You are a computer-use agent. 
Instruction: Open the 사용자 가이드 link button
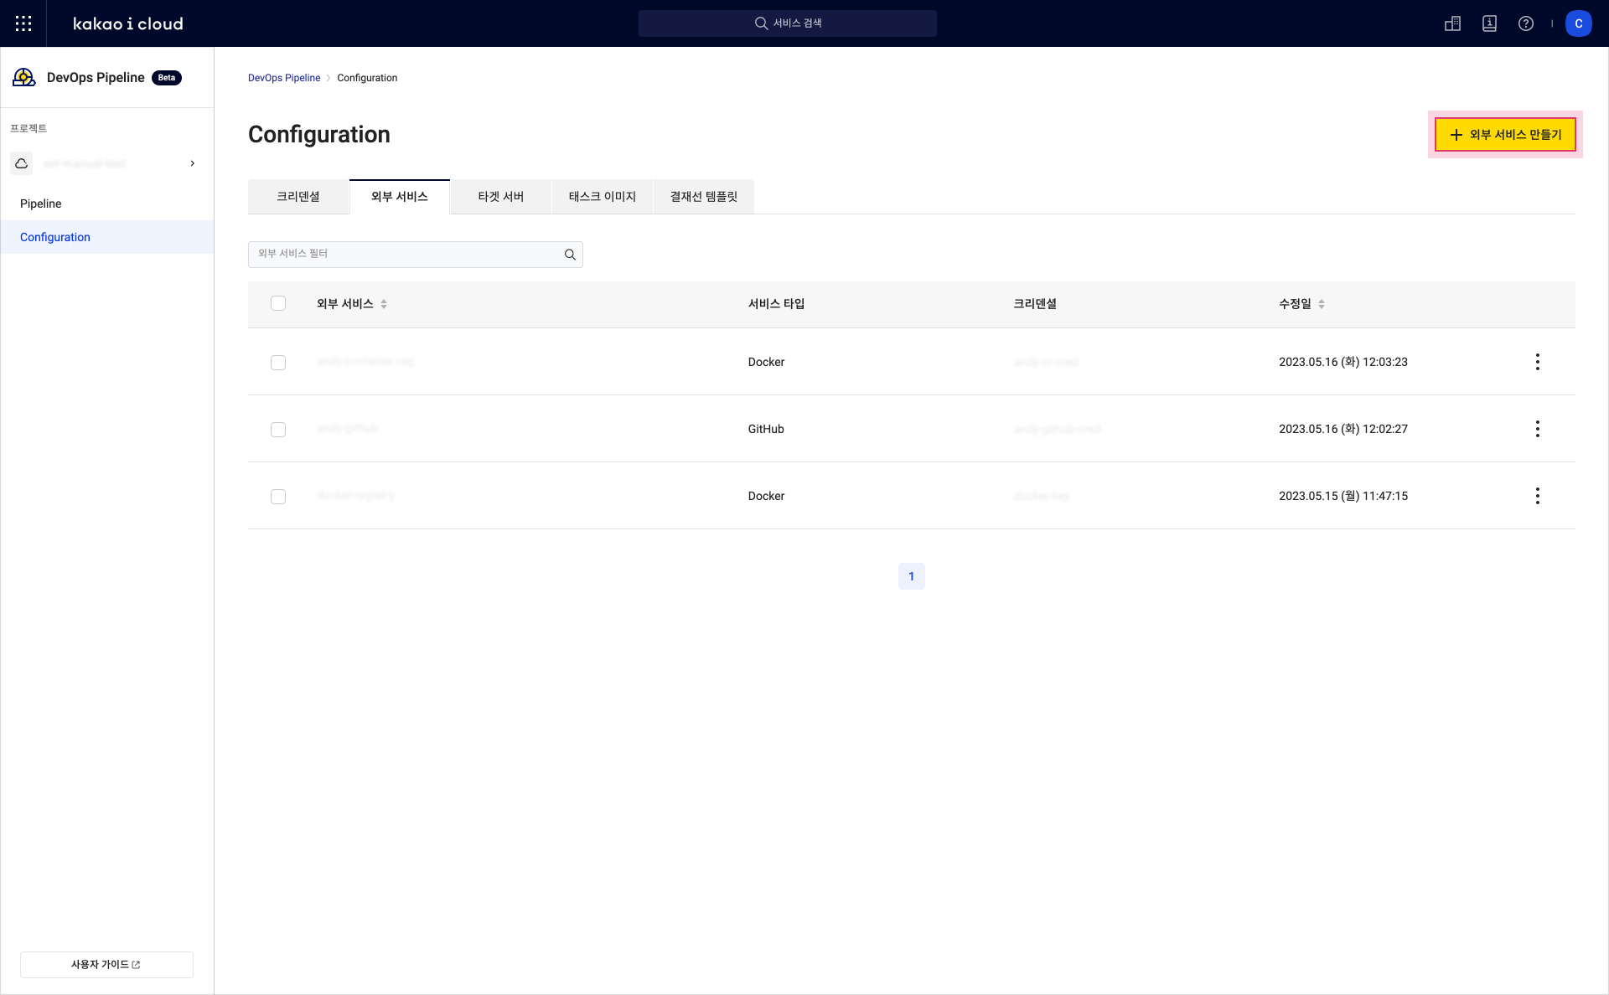[106, 965]
